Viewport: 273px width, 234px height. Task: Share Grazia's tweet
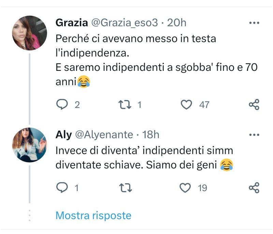coord(254,105)
